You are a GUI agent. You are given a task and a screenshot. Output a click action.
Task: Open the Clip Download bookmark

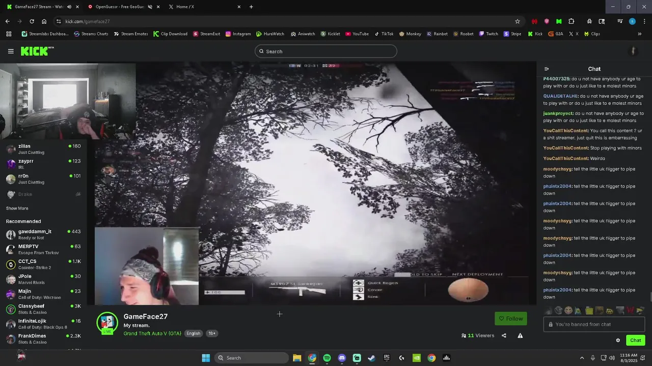[x=171, y=34]
